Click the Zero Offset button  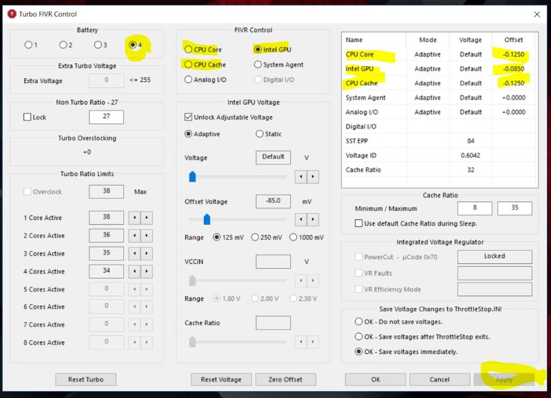[x=285, y=379]
